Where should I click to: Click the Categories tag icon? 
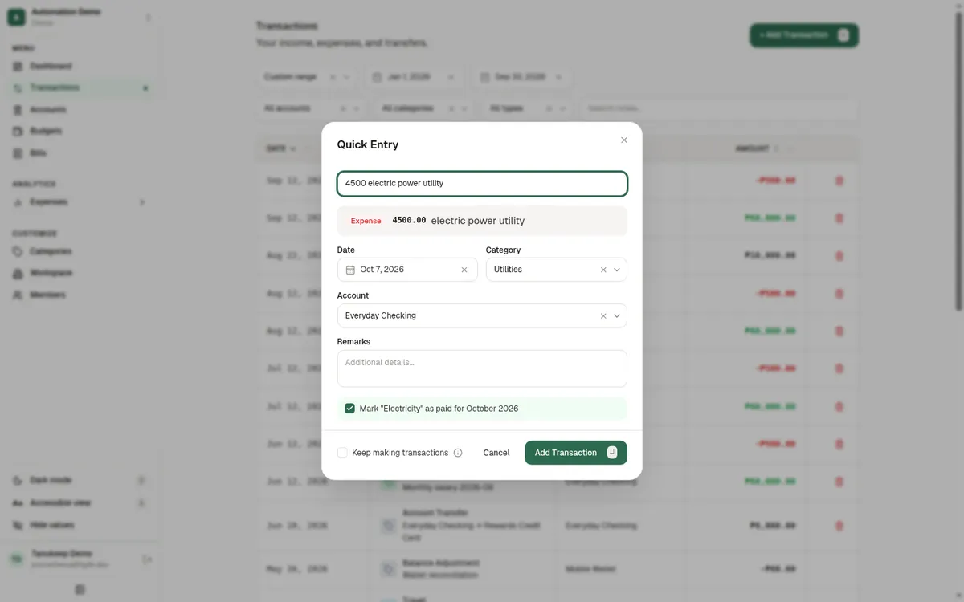pyautogui.click(x=18, y=251)
